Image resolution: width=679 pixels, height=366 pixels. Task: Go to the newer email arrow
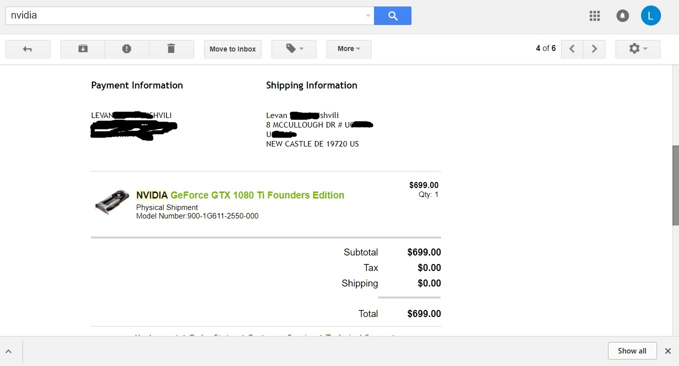[x=572, y=49]
